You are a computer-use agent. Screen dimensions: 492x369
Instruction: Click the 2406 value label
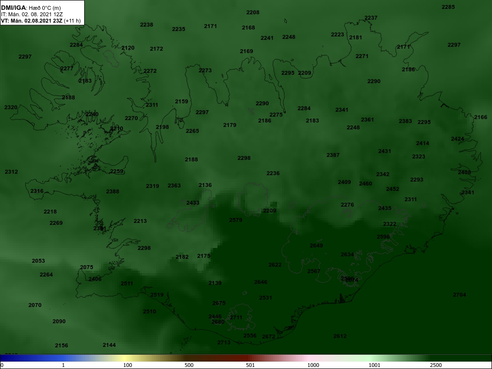click(x=95, y=279)
